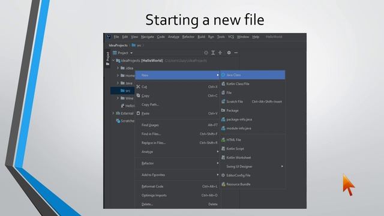Screen dimensions: 384x216
Task: Click the src breadcrumb folder
Action: click(x=136, y=46)
